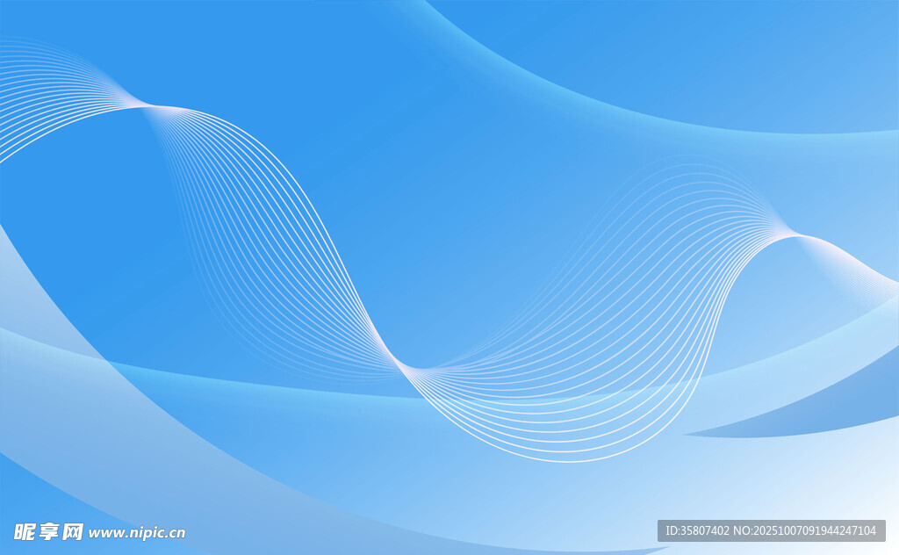Click the 昵享网 logo watermark
Viewport: 899px width, 555px height.
48,531
